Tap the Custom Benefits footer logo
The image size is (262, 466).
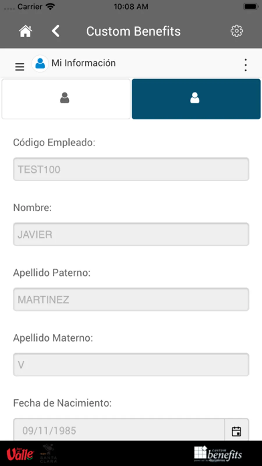pyautogui.click(x=218, y=454)
